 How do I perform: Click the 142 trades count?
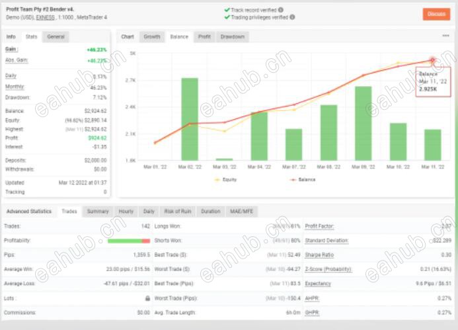tap(145, 226)
